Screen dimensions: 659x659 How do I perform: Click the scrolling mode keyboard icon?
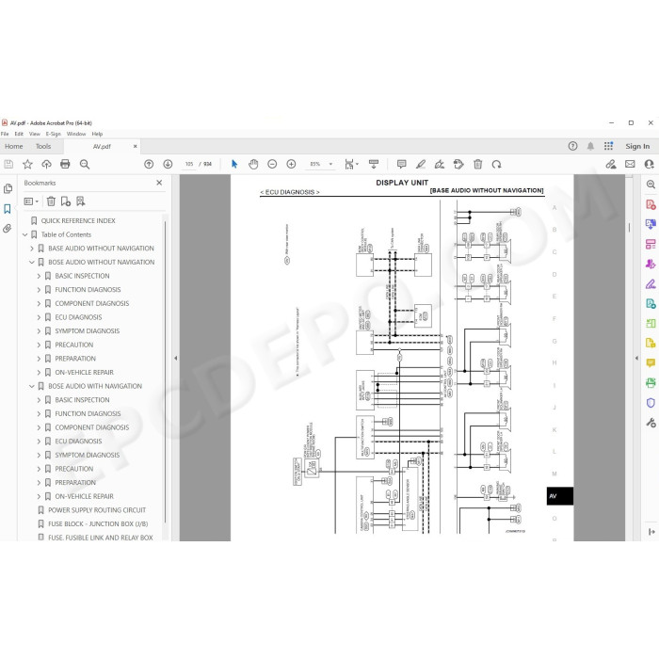tap(374, 165)
